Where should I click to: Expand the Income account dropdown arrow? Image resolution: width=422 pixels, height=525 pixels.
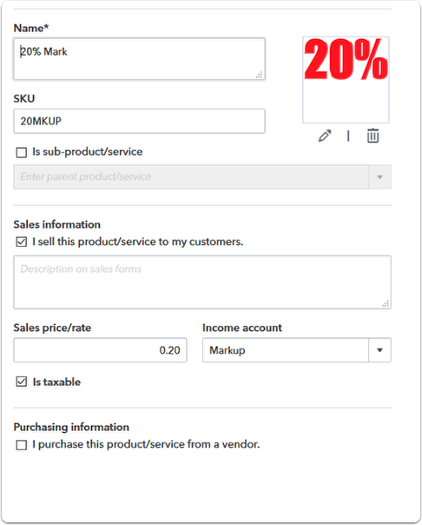click(x=379, y=350)
